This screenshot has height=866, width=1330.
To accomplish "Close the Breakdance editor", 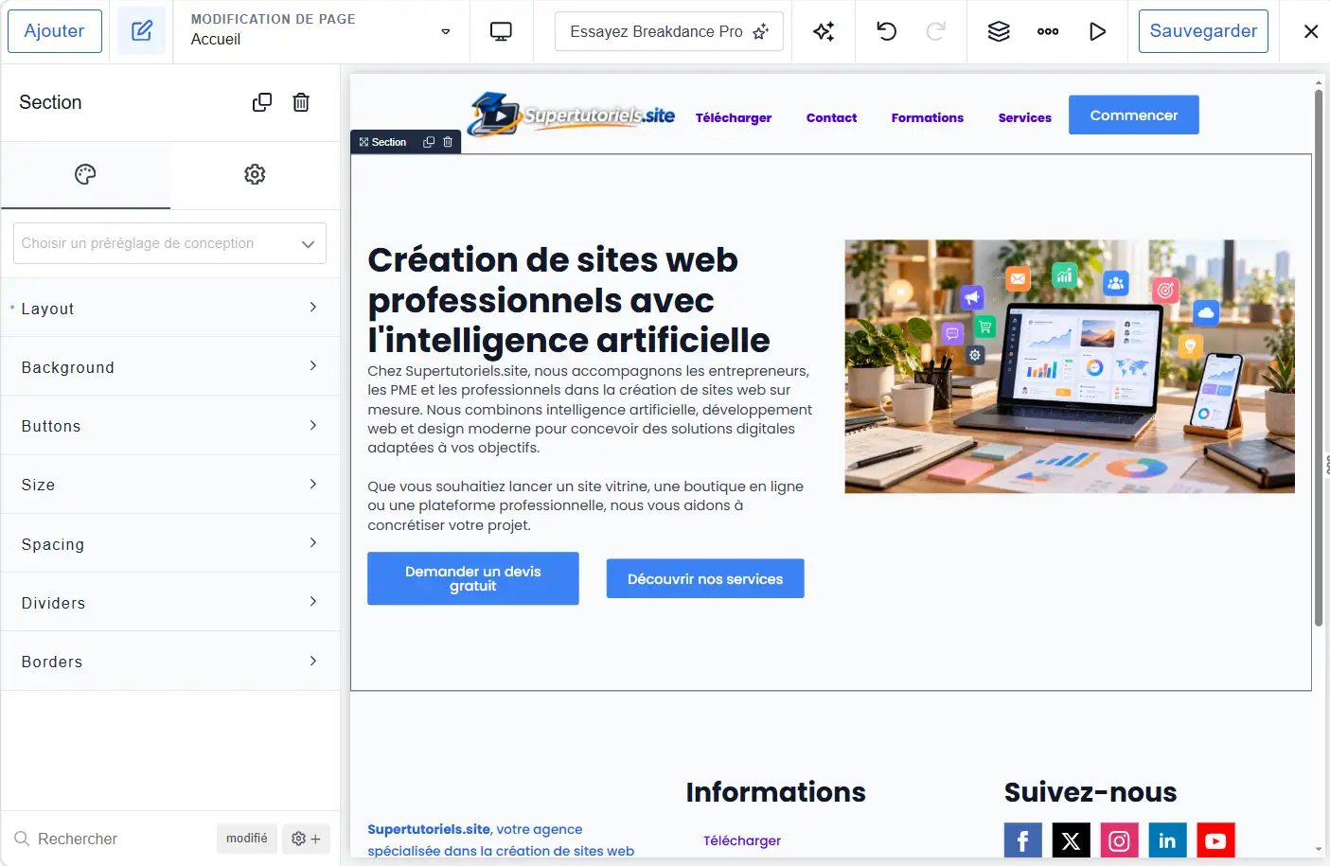I will tap(1311, 31).
